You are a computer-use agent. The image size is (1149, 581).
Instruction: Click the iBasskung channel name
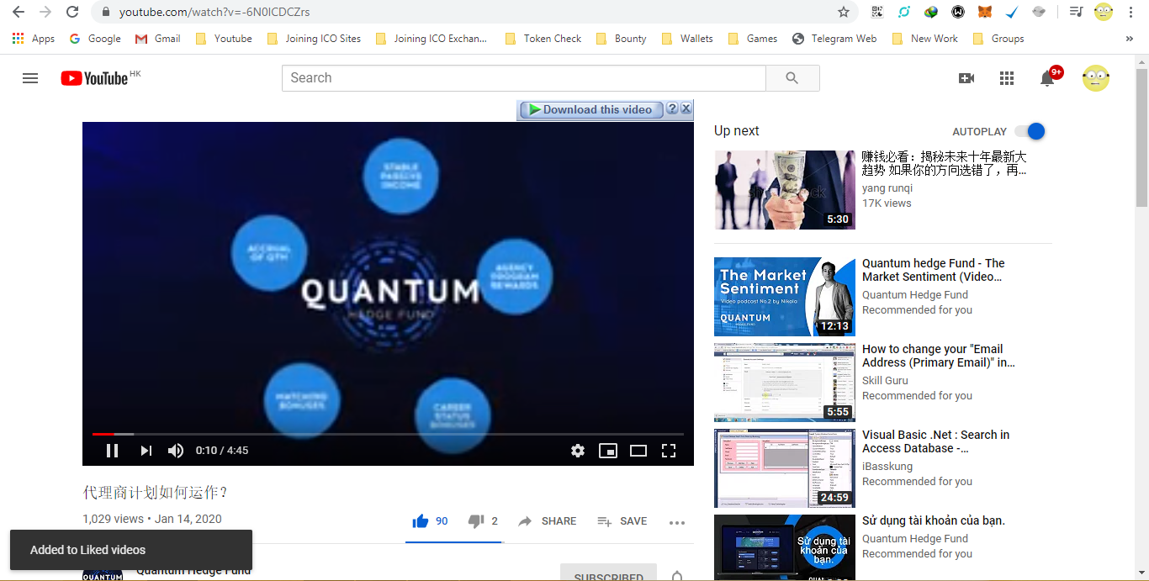click(887, 466)
